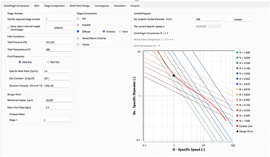Choose Real Gas fluid property

pos(48,62)
